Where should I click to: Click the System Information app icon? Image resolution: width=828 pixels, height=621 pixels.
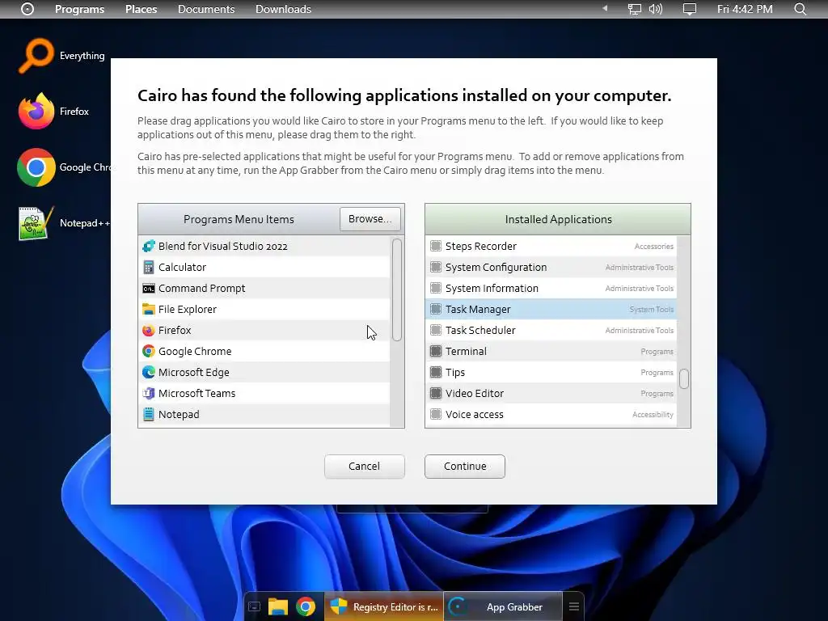pyautogui.click(x=436, y=289)
